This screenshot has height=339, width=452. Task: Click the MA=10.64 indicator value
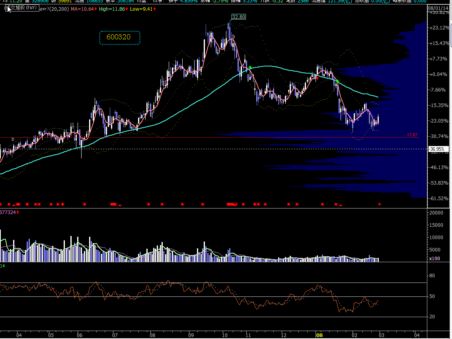point(82,9)
